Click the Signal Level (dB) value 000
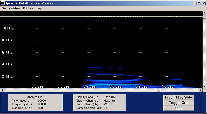This screenshot has height=114, width=207. (40, 108)
